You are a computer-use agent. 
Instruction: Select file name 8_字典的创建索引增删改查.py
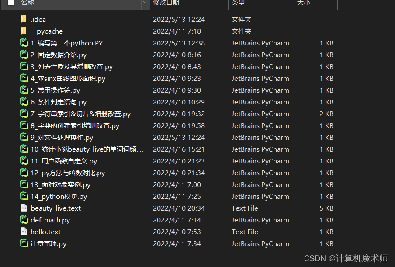75,126
